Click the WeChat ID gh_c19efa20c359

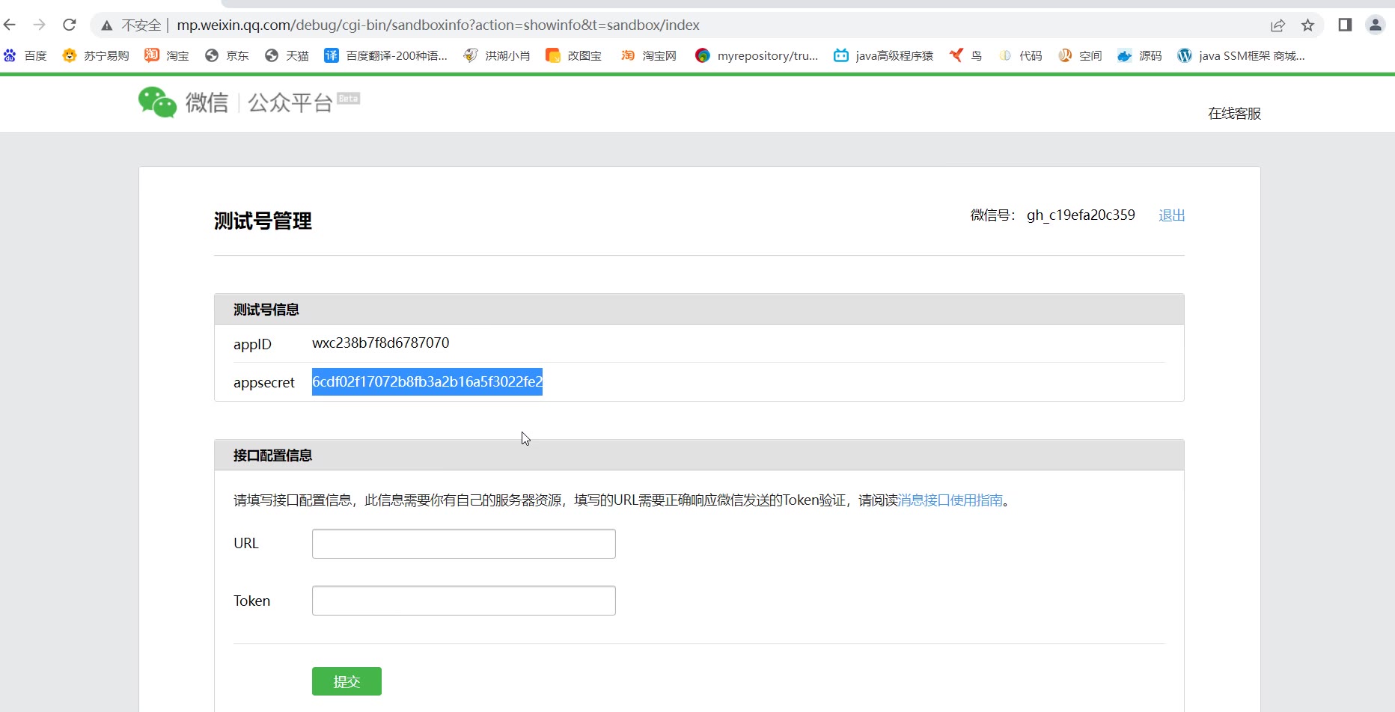click(x=1081, y=215)
